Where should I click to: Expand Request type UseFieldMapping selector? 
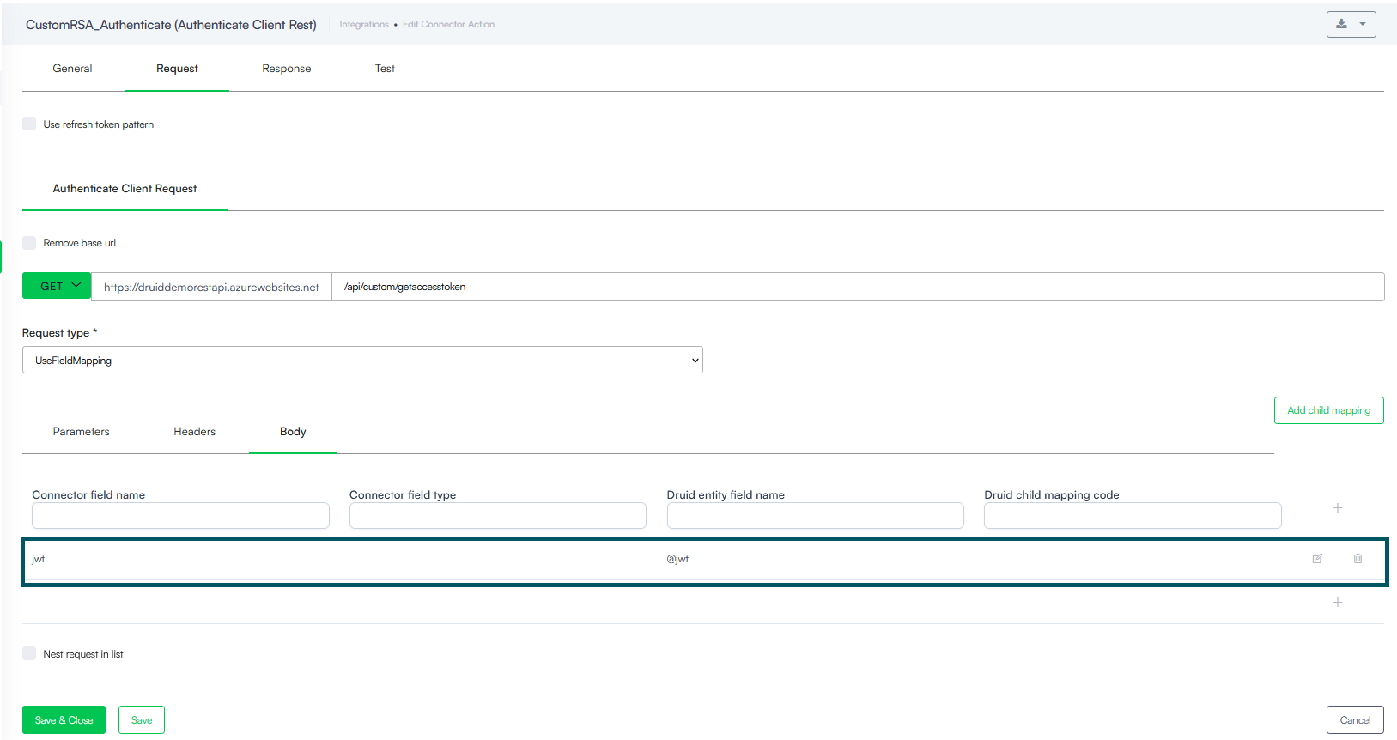362,360
